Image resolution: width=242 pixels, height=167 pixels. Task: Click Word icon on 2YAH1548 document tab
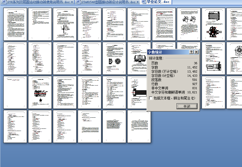click(x=79, y=2)
